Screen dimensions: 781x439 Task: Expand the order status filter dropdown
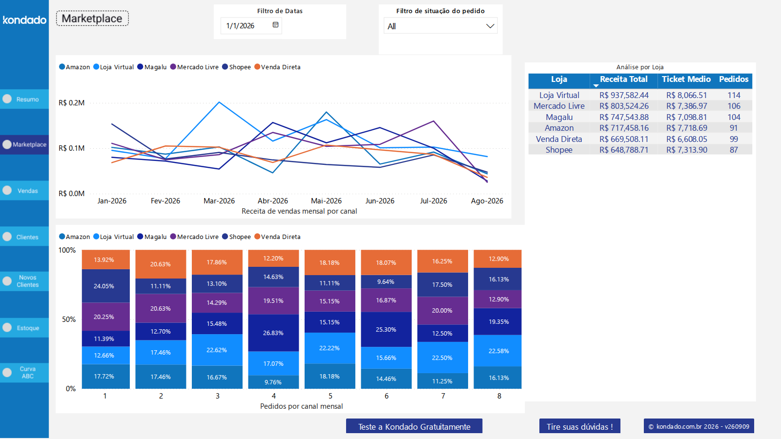(x=440, y=26)
